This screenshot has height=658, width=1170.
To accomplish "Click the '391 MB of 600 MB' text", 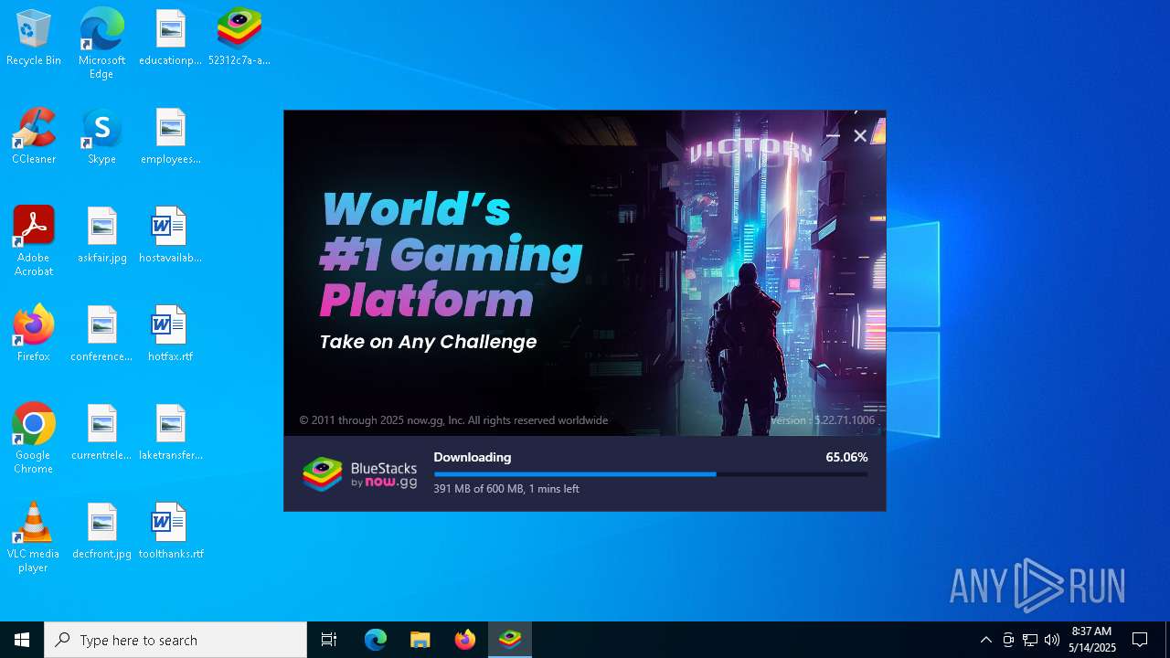I will click(x=478, y=489).
